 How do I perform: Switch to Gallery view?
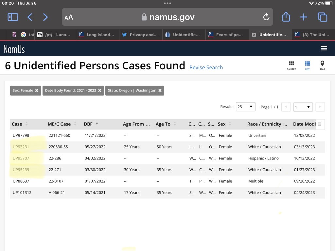click(x=291, y=65)
